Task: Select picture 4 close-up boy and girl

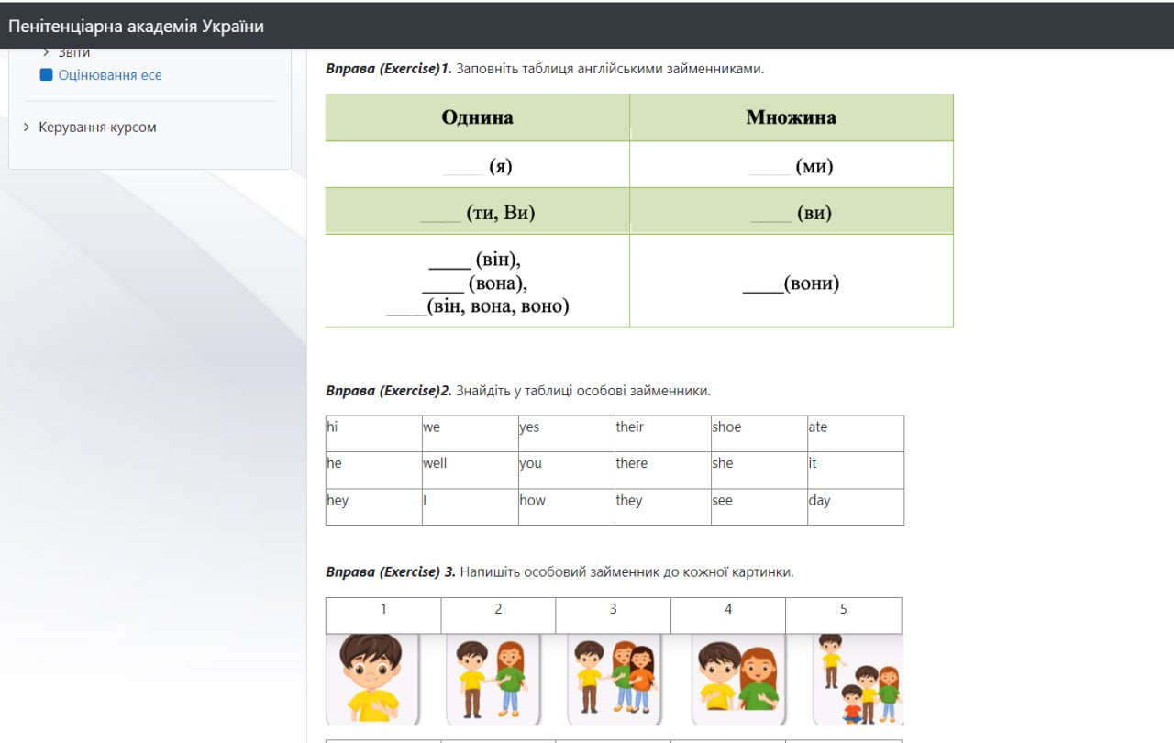Action: (739, 679)
